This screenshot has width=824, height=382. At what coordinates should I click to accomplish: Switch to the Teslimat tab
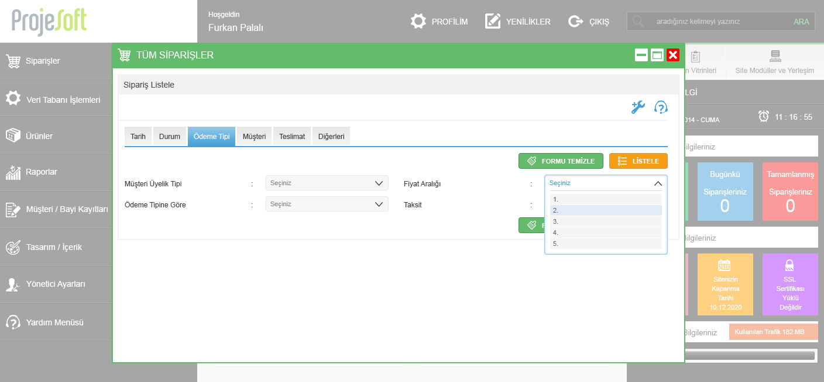[292, 137]
